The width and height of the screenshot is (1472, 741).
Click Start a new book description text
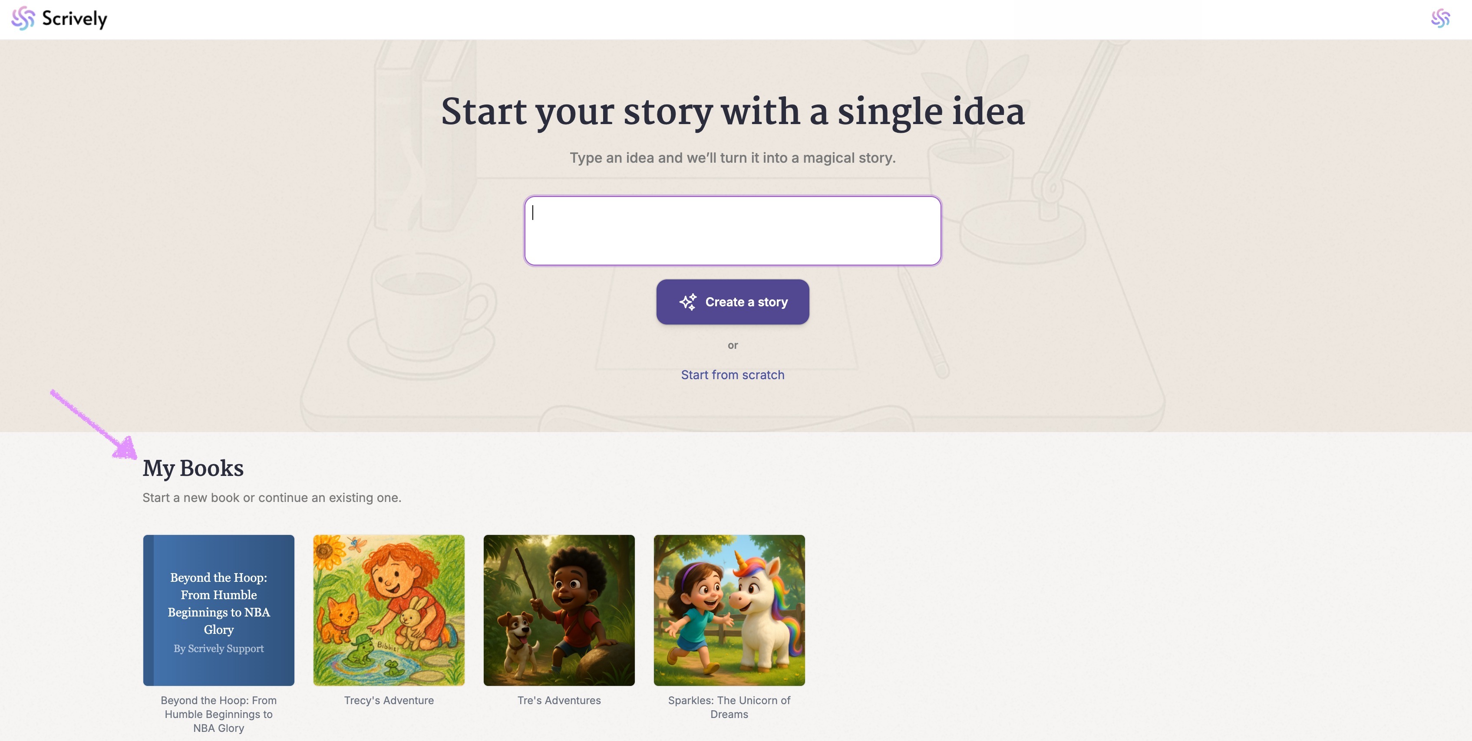272,498
